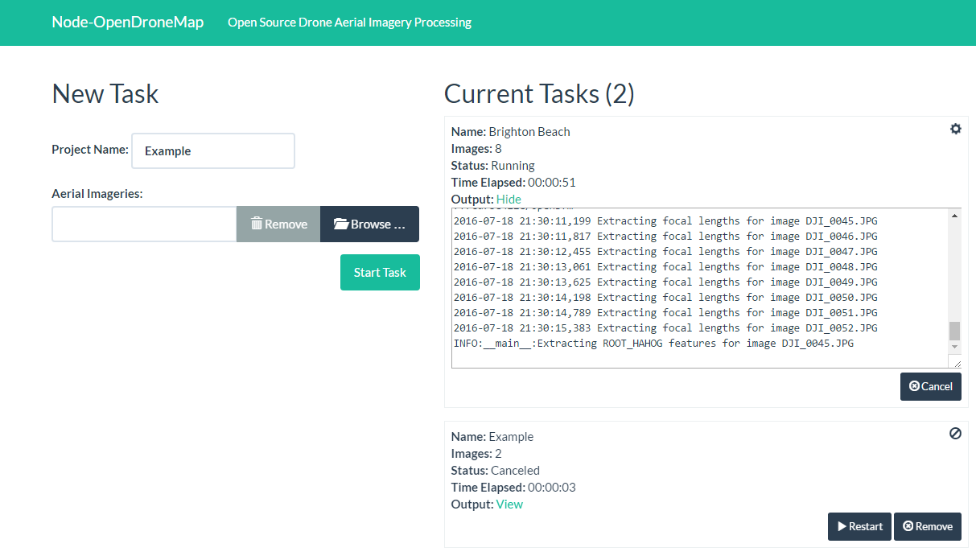Viewport: 976px width, 556px height.
Task: Click the canceled status icon on Example task
Action: click(x=955, y=434)
